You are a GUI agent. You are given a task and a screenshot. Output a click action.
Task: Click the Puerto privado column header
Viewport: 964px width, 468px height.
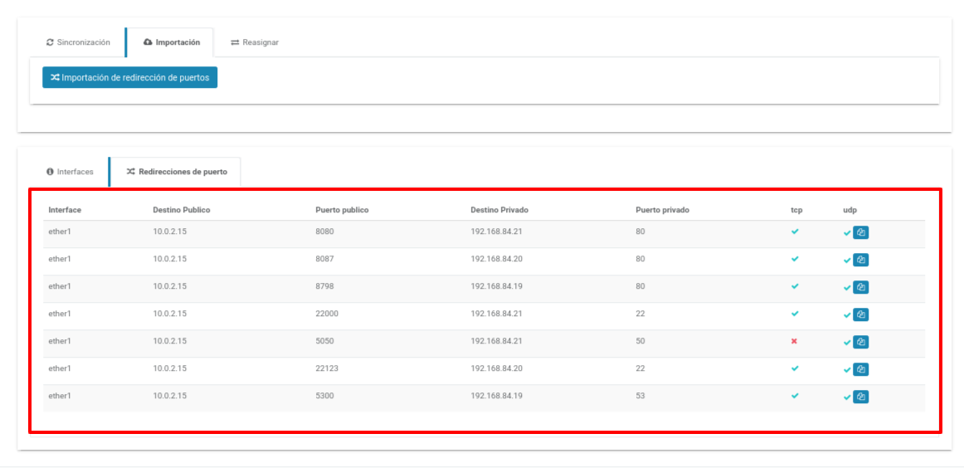662,210
